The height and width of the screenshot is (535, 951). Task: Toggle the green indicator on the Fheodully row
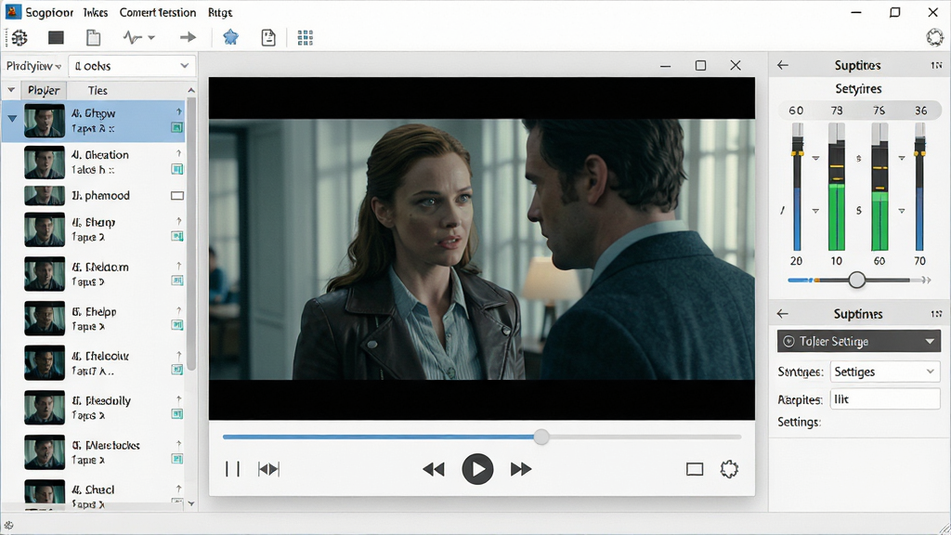(x=177, y=413)
